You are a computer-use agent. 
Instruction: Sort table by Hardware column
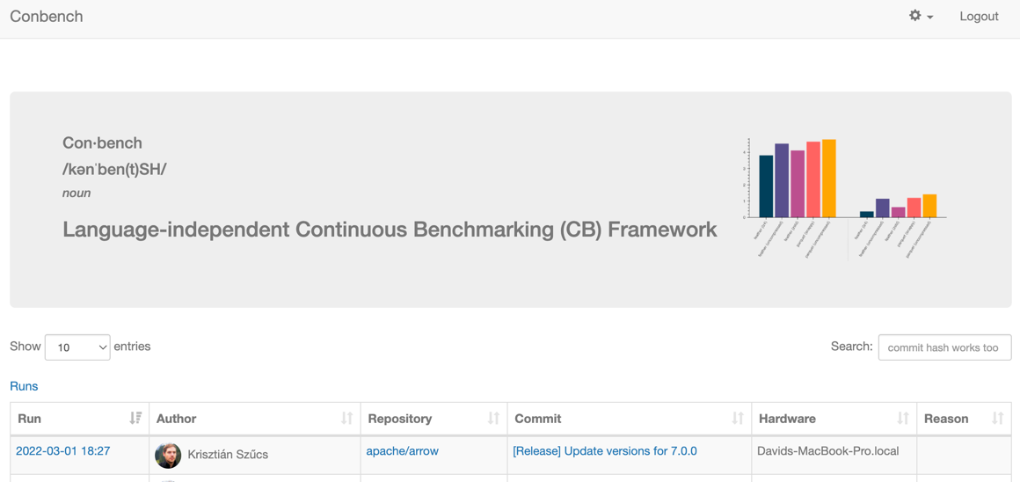tap(902, 419)
